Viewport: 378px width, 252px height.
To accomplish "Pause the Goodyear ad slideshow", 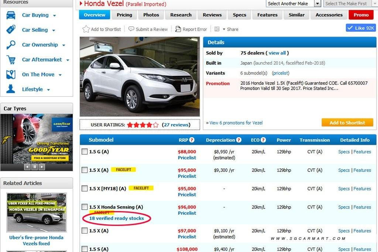I will [x=34, y=167].
